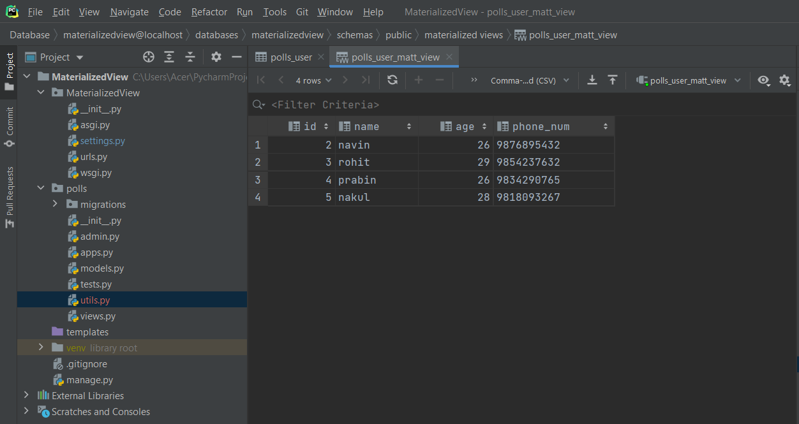Export data using the download arrow icon
This screenshot has height=424, width=799.
coord(592,80)
